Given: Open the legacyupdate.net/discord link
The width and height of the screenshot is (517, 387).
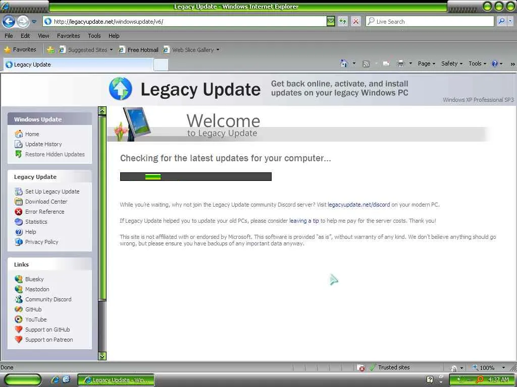Looking at the screenshot, I should (359, 205).
